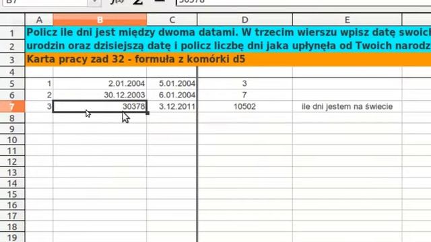Select row header 13

12,172
